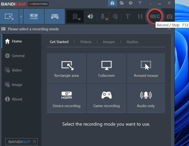Open the General settings section
This screenshot has width=189, height=146.
tap(22, 56)
